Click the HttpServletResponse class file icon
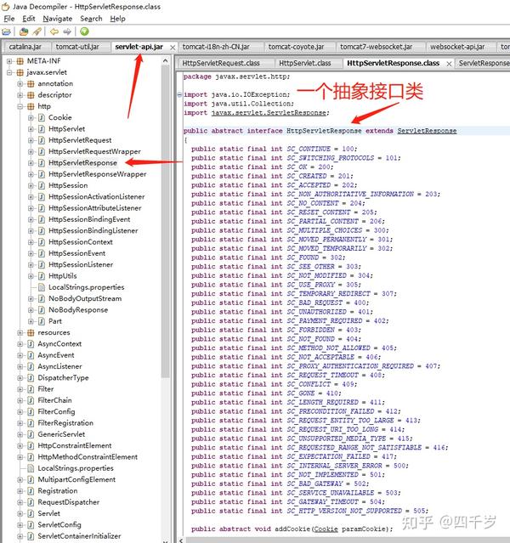Image resolution: width=510 pixels, height=543 pixels. click(x=42, y=163)
